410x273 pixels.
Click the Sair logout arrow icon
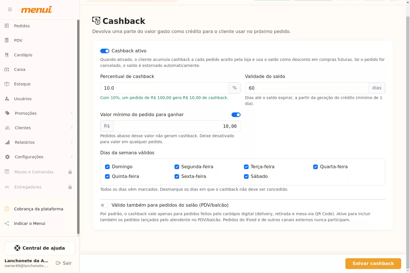pyautogui.click(x=58, y=263)
